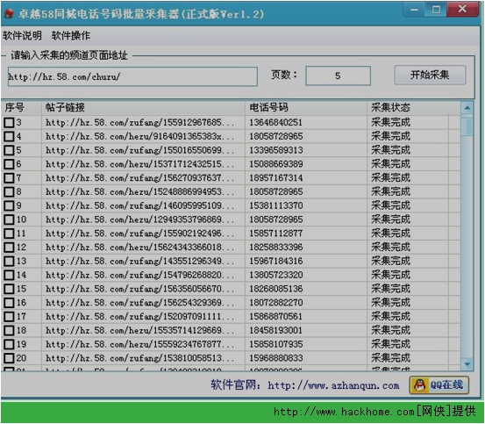Click 采集完成 status in row 20
The height and width of the screenshot is (424, 485).
[x=390, y=358]
